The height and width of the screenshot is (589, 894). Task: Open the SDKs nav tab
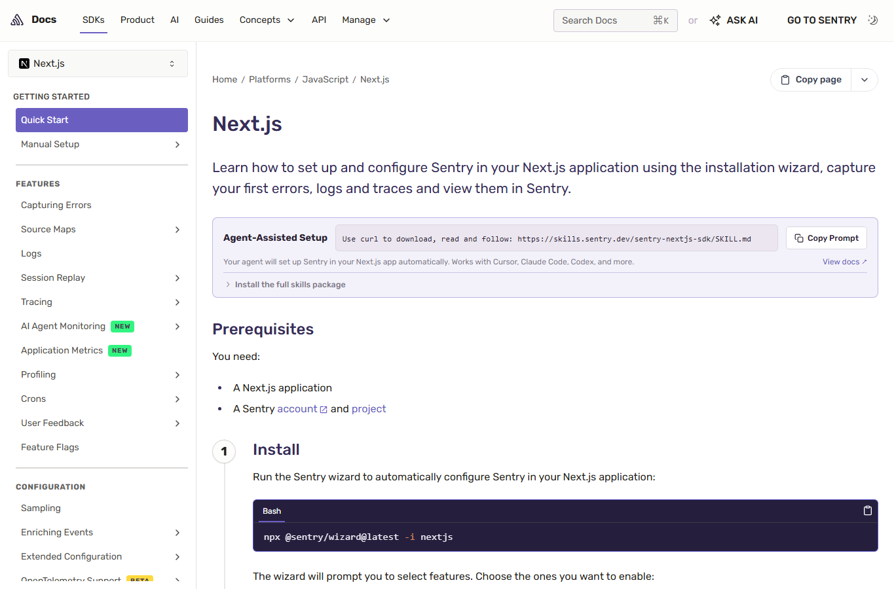(94, 20)
